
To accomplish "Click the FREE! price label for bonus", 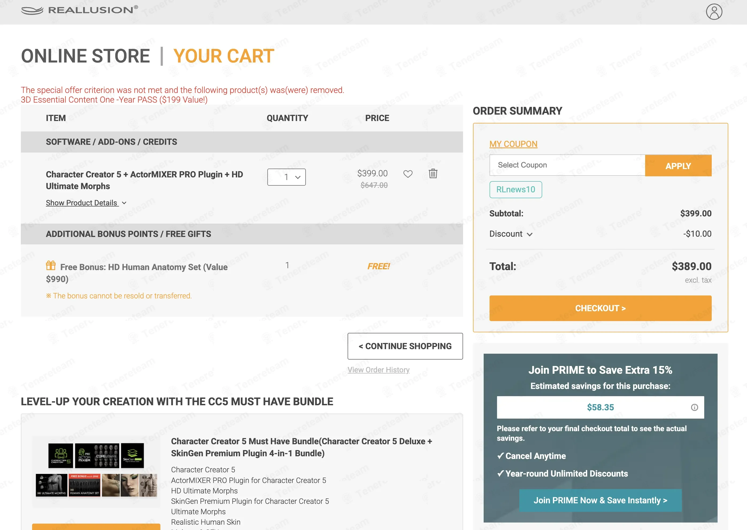I will point(378,266).
